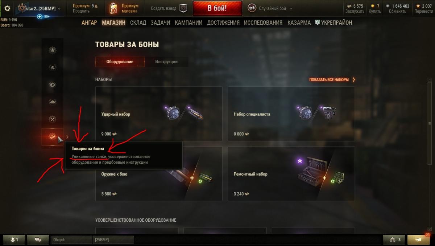Open the tank vehicles sidebar category
The width and height of the screenshot is (435, 246).
53,102
